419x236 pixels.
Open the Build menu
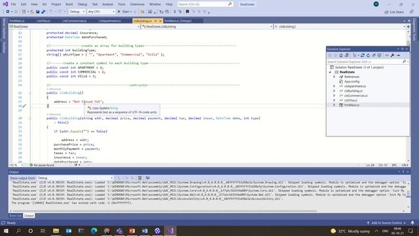point(69,5)
